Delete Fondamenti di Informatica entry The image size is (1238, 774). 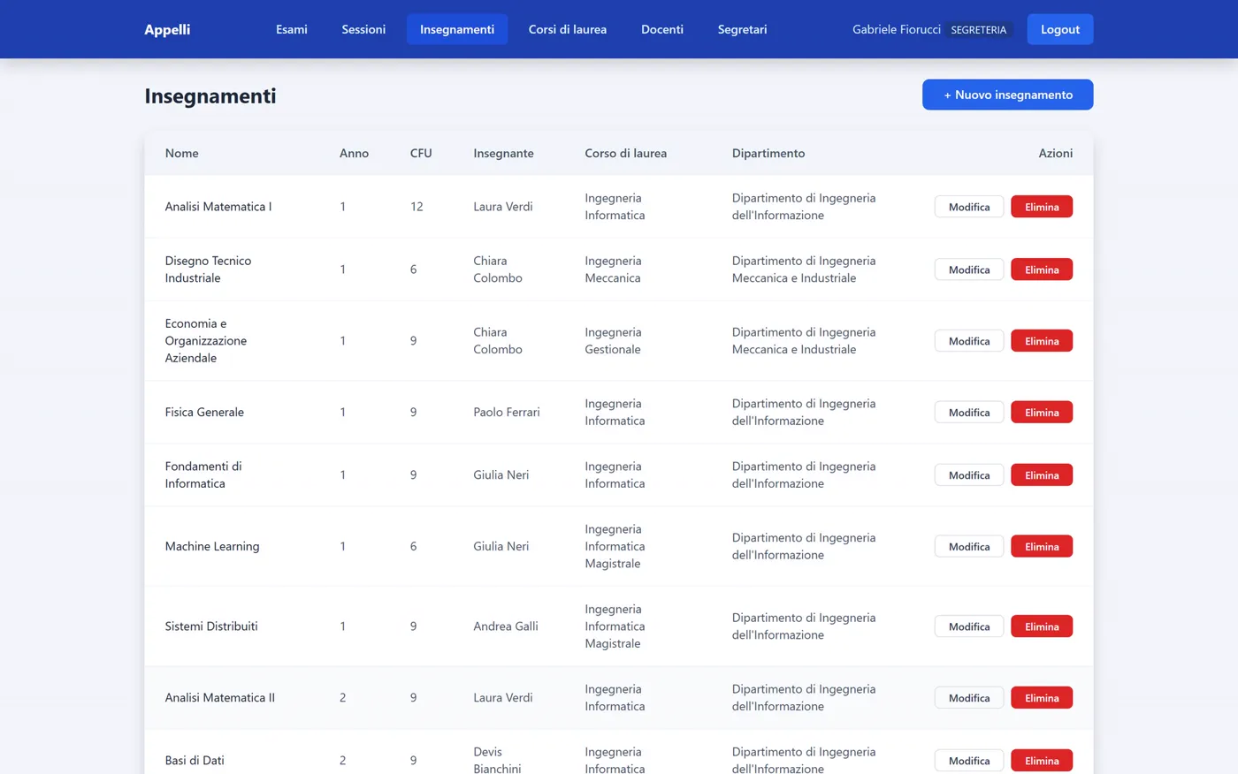[x=1042, y=475]
